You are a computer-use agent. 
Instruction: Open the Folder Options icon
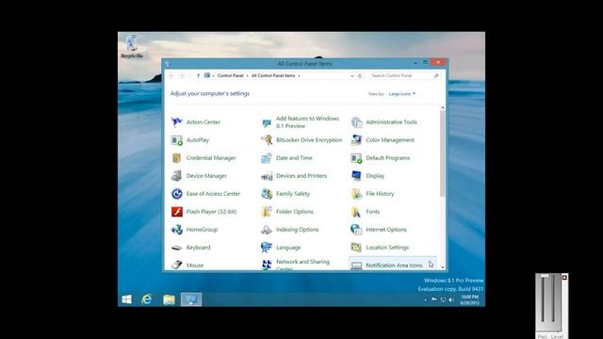click(x=267, y=212)
